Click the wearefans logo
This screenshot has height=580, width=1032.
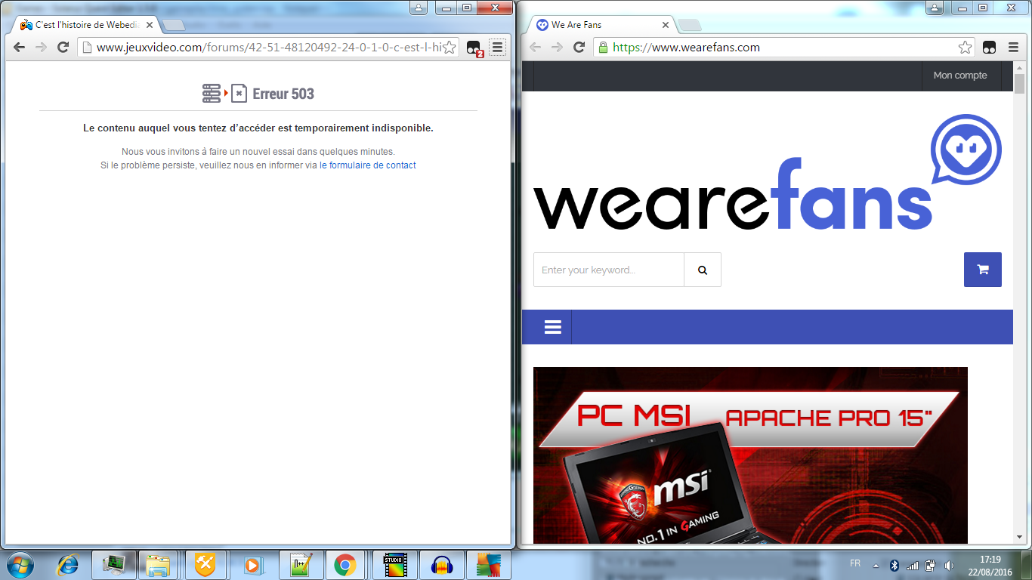(768, 174)
